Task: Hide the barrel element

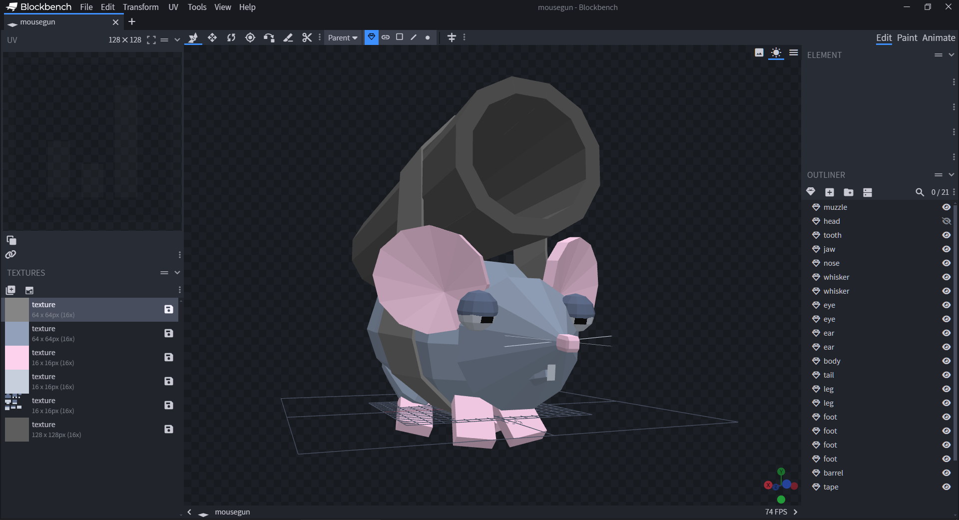Action: point(947,473)
